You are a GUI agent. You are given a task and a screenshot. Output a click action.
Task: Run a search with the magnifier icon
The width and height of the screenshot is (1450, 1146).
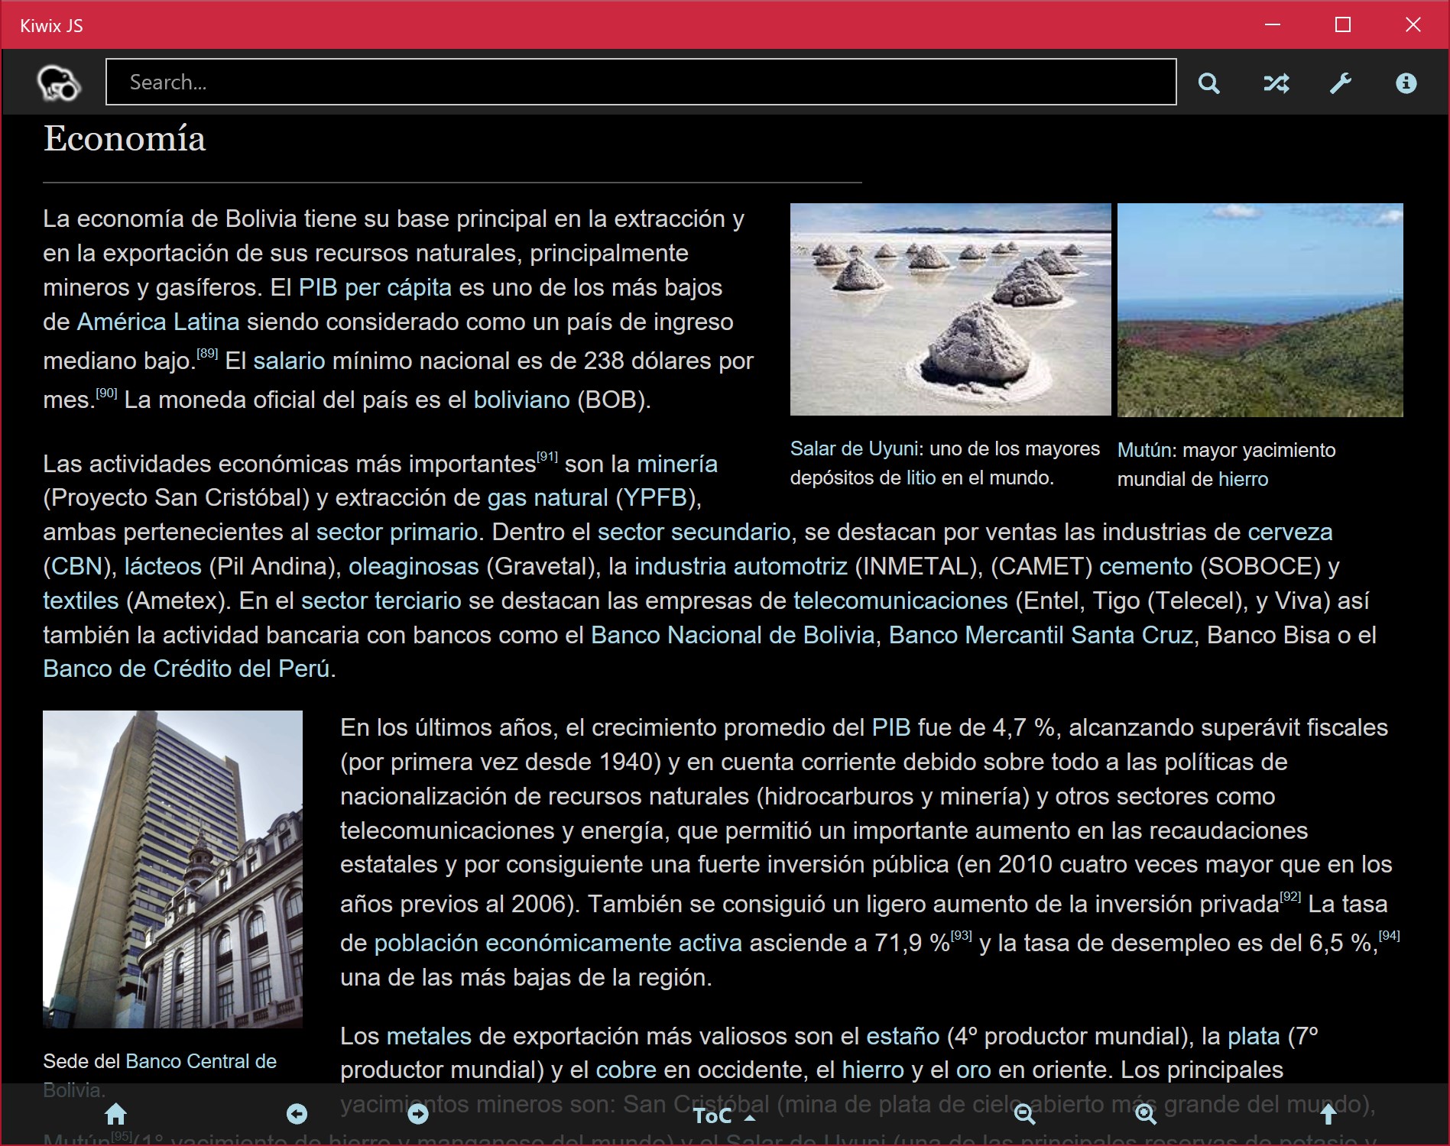tap(1210, 83)
